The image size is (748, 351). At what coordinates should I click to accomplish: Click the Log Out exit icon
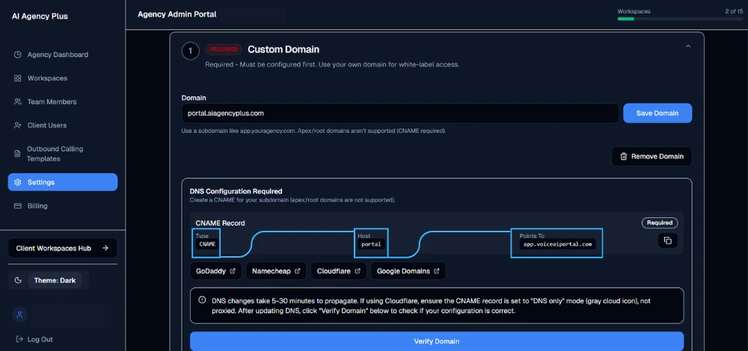[19, 339]
